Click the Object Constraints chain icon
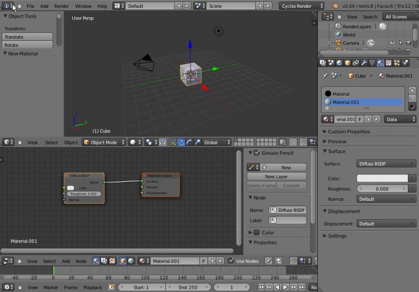Viewport: 419px width, 292px height. point(356,63)
